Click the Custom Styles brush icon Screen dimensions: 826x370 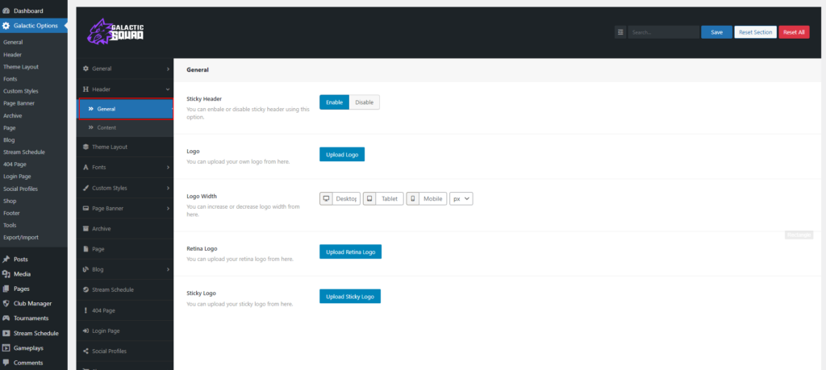86,188
